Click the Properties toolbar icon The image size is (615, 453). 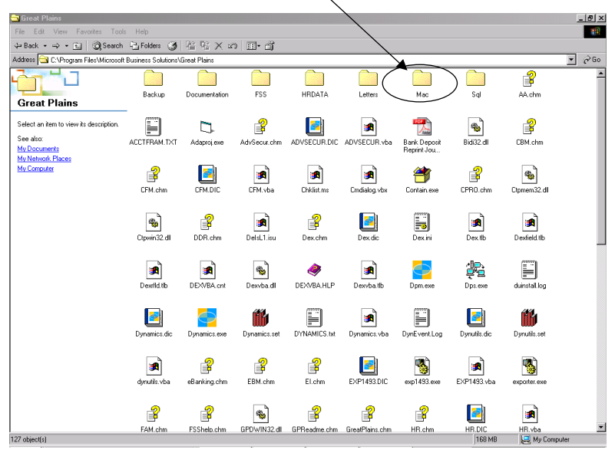point(269,46)
